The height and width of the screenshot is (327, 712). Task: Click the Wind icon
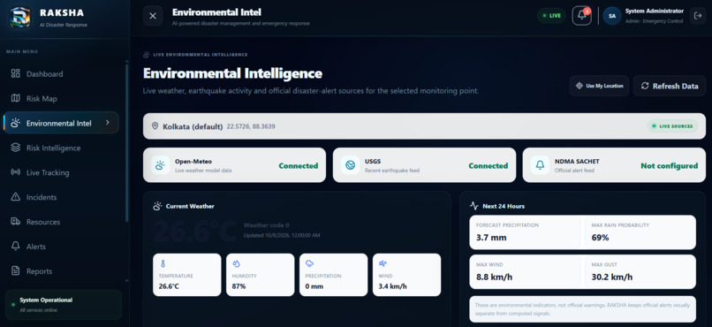point(383,263)
